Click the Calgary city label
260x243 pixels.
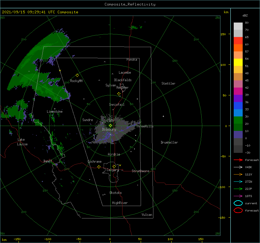(113, 170)
